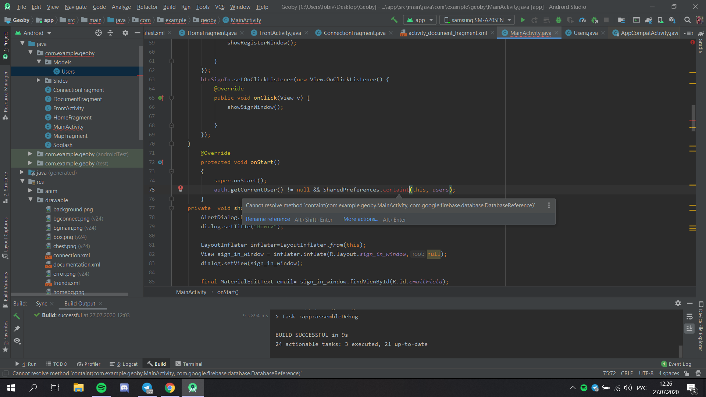Open the Refactor menu
This screenshot has width=706, height=397.
point(147,7)
